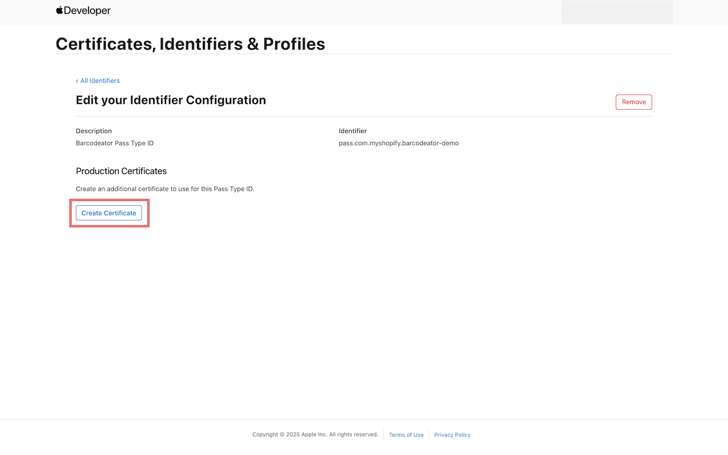Click the Developer wordmark next to Apple logo
The height and width of the screenshot is (455, 728).
point(87,10)
